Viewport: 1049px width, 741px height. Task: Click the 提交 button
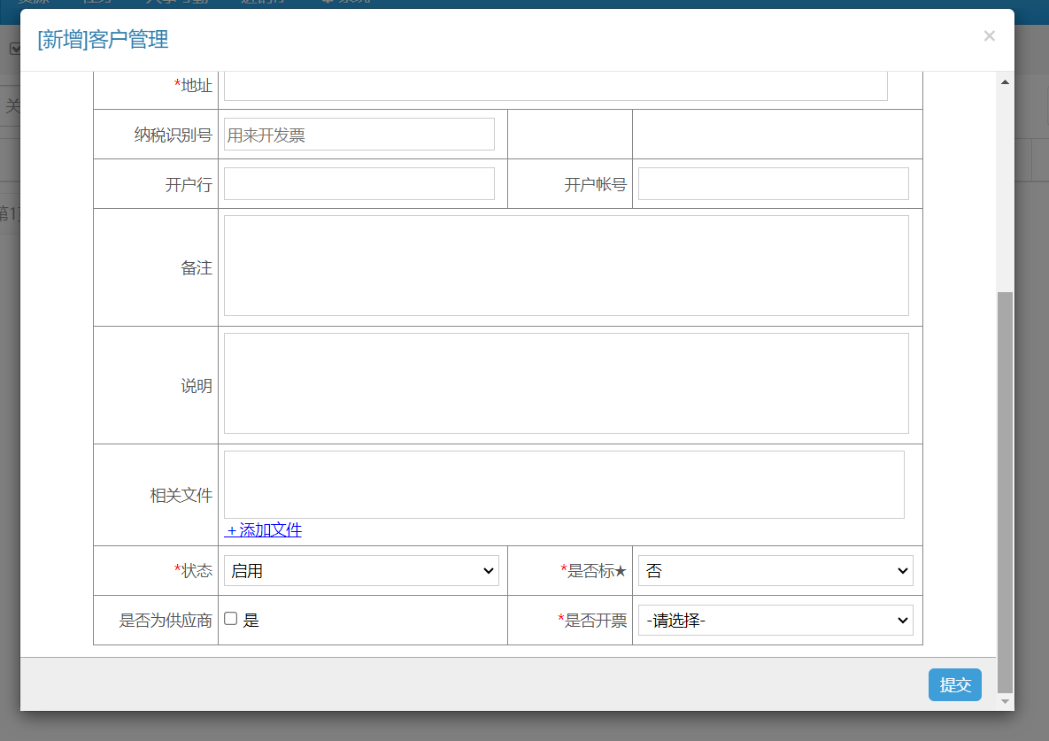(x=954, y=685)
